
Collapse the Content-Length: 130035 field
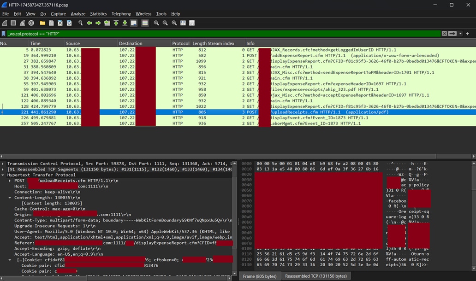tap(10, 198)
